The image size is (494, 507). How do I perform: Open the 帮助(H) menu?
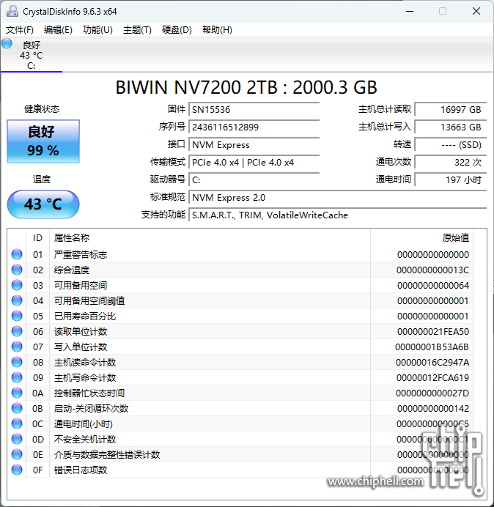click(216, 30)
